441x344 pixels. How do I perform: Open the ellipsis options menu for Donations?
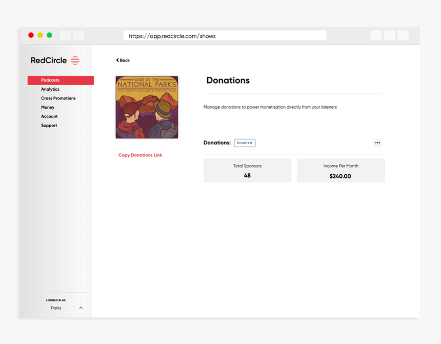pos(378,143)
